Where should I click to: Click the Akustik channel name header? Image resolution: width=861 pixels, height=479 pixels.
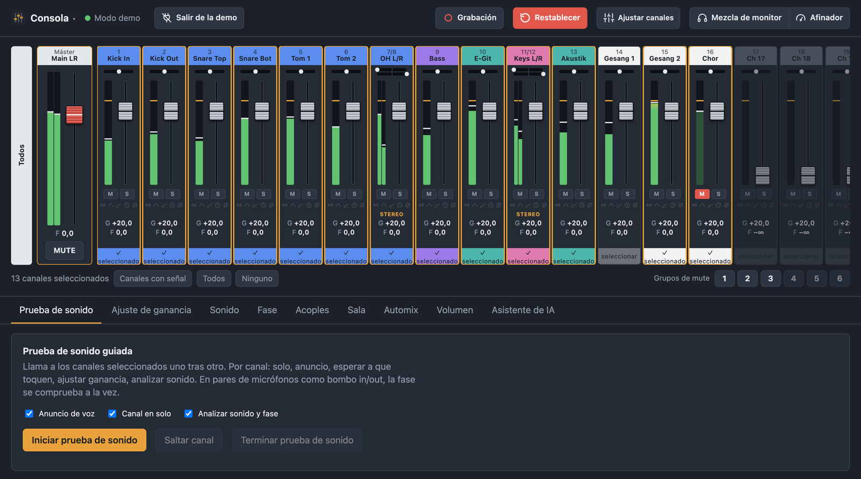click(x=574, y=56)
